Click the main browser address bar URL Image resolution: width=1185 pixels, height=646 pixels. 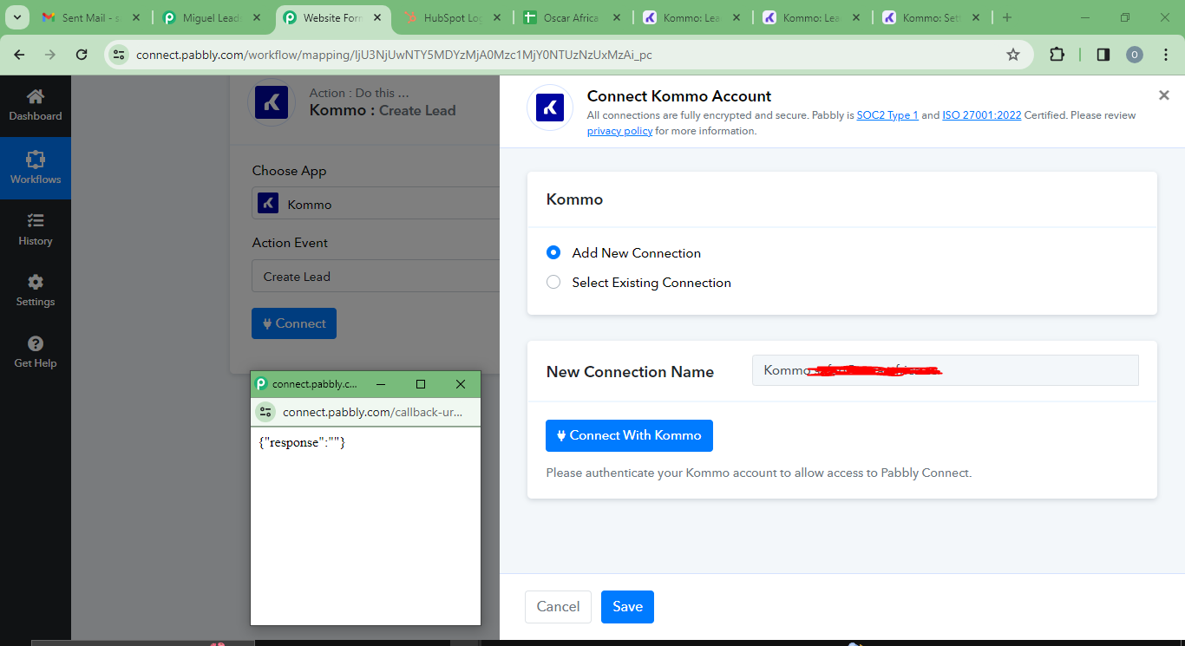tap(394, 55)
